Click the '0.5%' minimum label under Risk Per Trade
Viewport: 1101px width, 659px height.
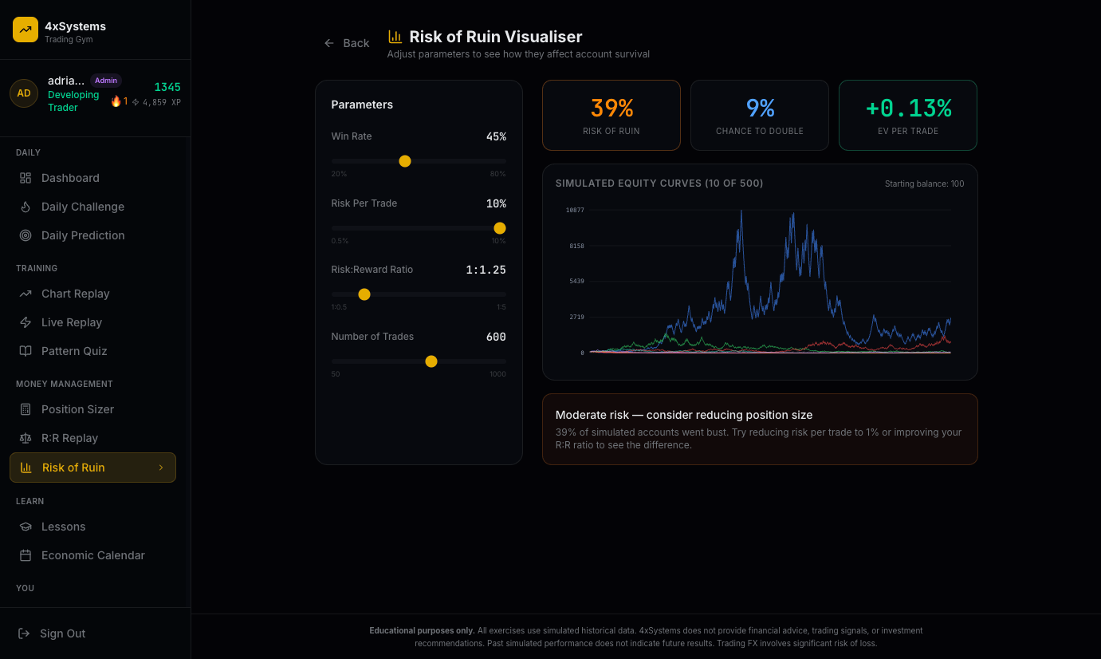point(340,241)
